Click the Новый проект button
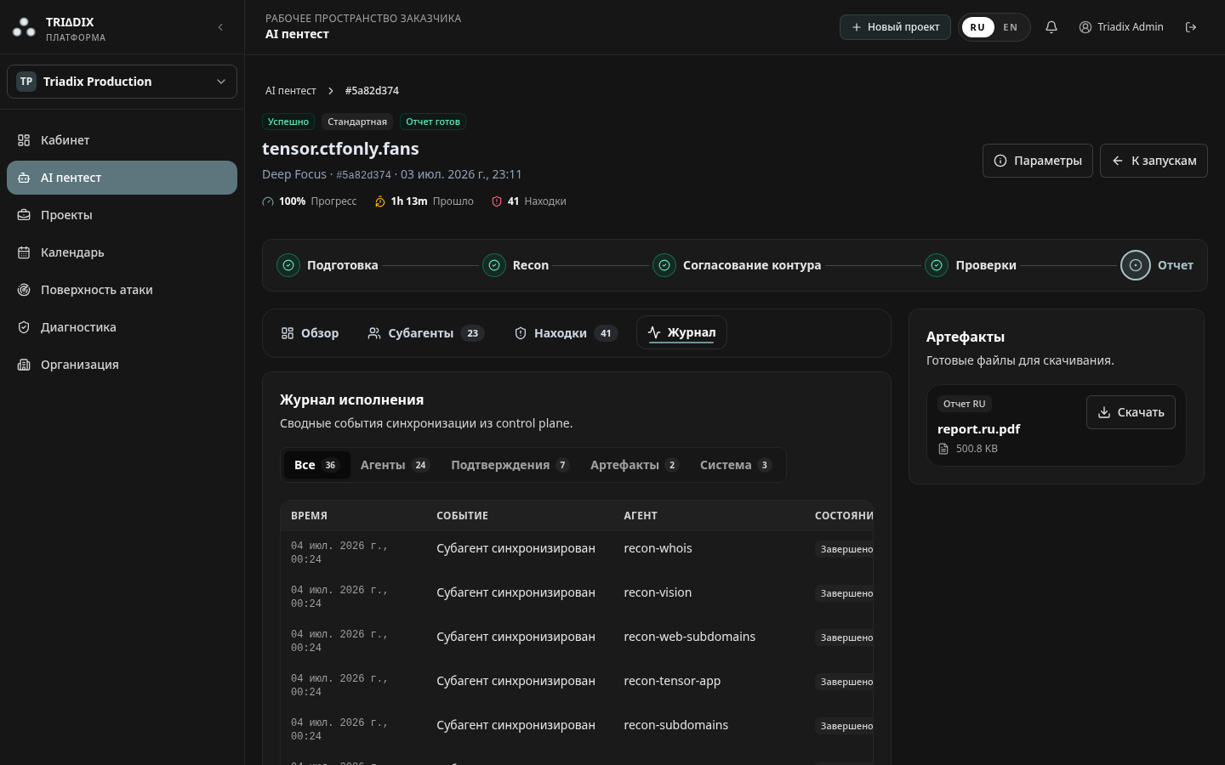Viewport: 1225px width, 765px height. 895,27
